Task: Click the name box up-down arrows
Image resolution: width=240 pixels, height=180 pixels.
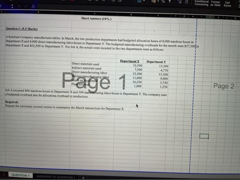Action: [x=12, y=6]
